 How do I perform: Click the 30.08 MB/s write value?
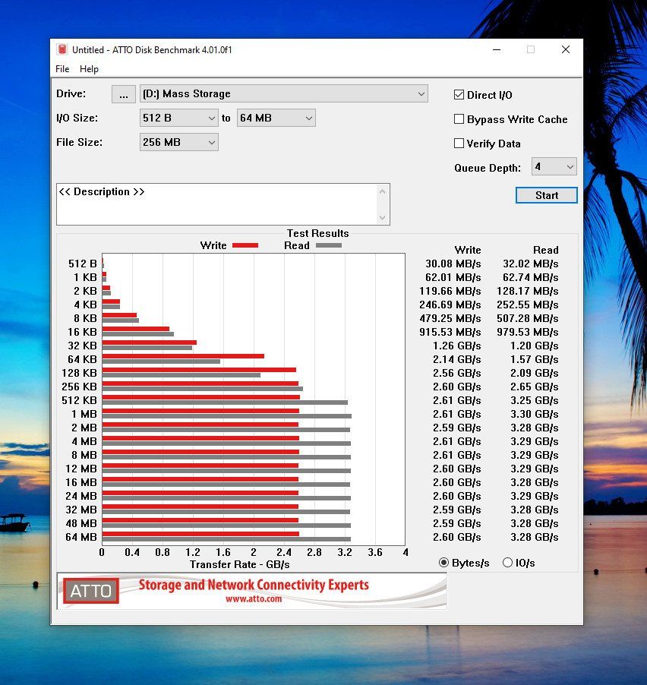(x=453, y=264)
